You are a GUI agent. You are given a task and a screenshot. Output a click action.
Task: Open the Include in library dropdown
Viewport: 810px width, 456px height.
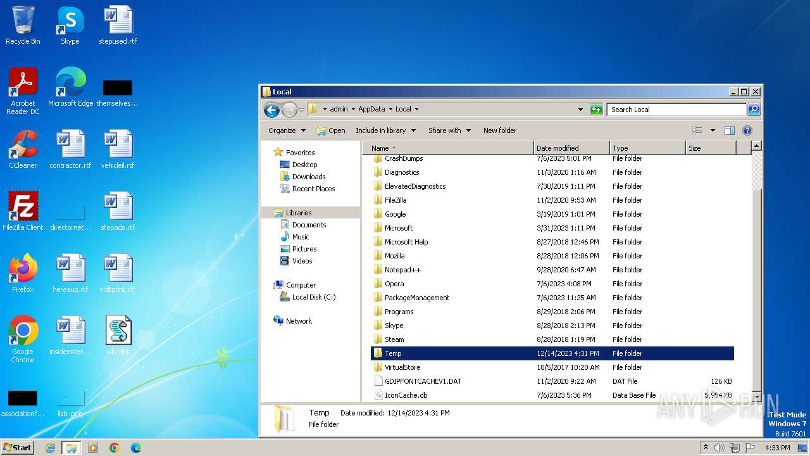(x=385, y=130)
